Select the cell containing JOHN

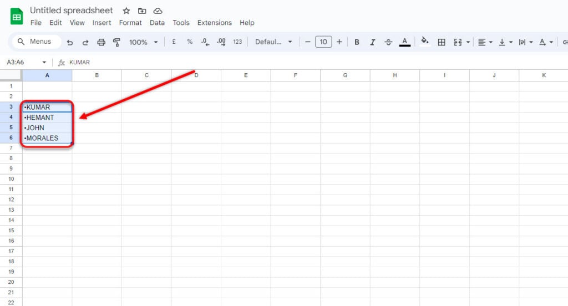coord(47,127)
